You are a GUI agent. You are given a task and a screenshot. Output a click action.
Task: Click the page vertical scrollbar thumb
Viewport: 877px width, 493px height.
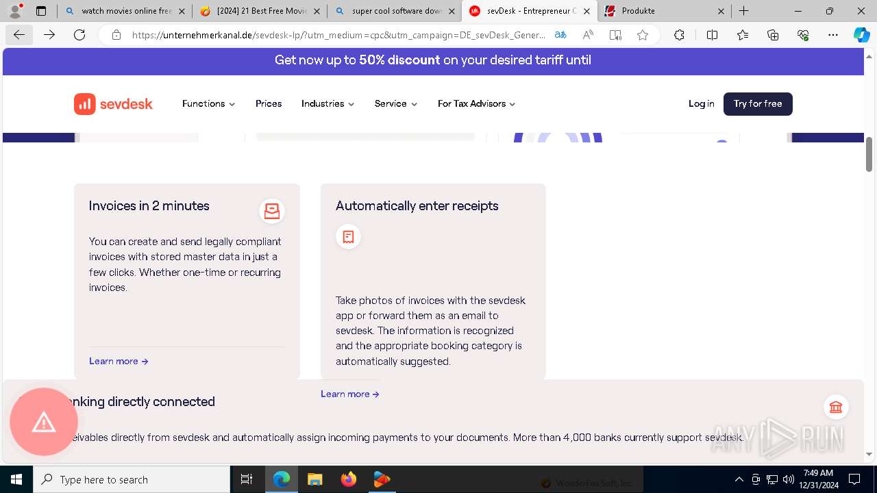pyautogui.click(x=869, y=153)
